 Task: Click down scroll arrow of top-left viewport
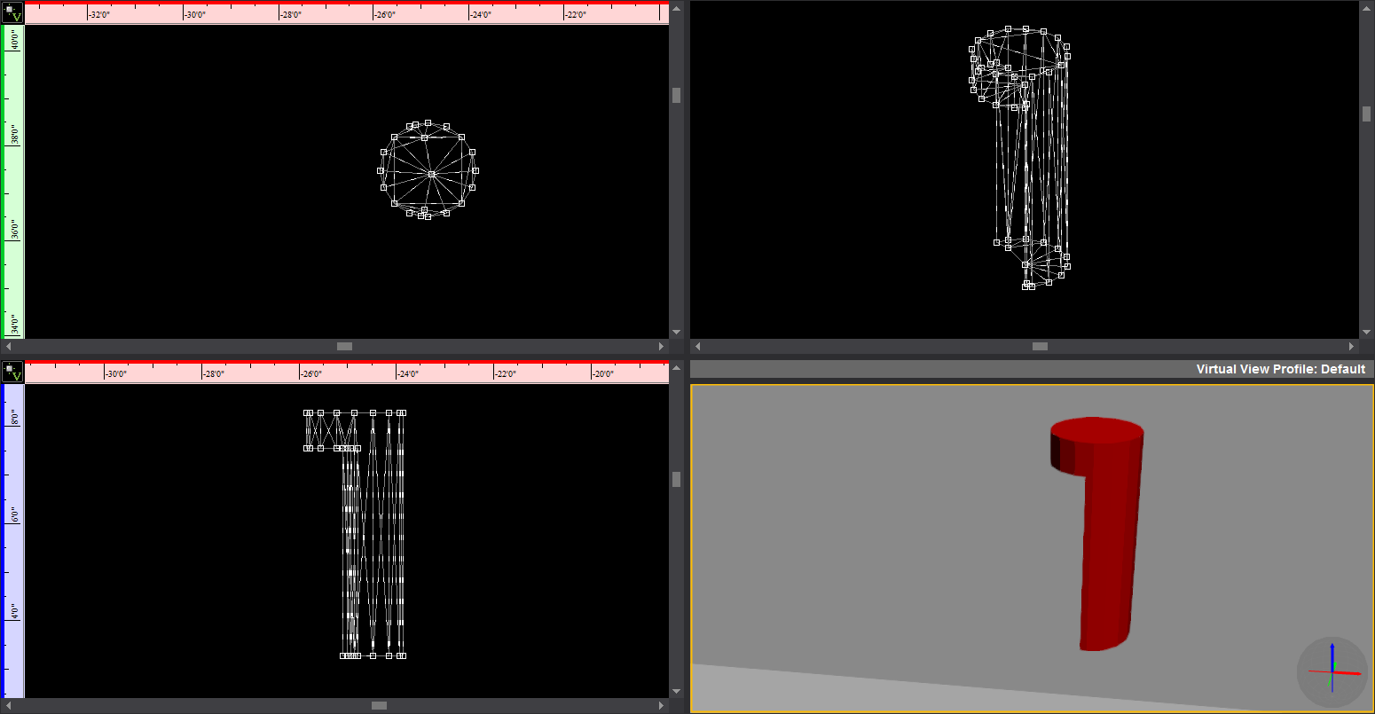(x=676, y=332)
